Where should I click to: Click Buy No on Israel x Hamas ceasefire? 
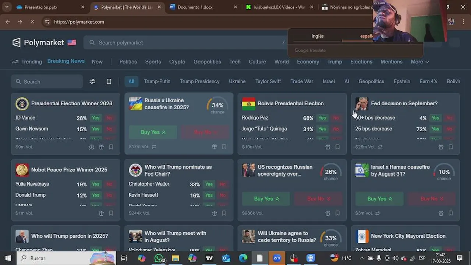coord(432,199)
